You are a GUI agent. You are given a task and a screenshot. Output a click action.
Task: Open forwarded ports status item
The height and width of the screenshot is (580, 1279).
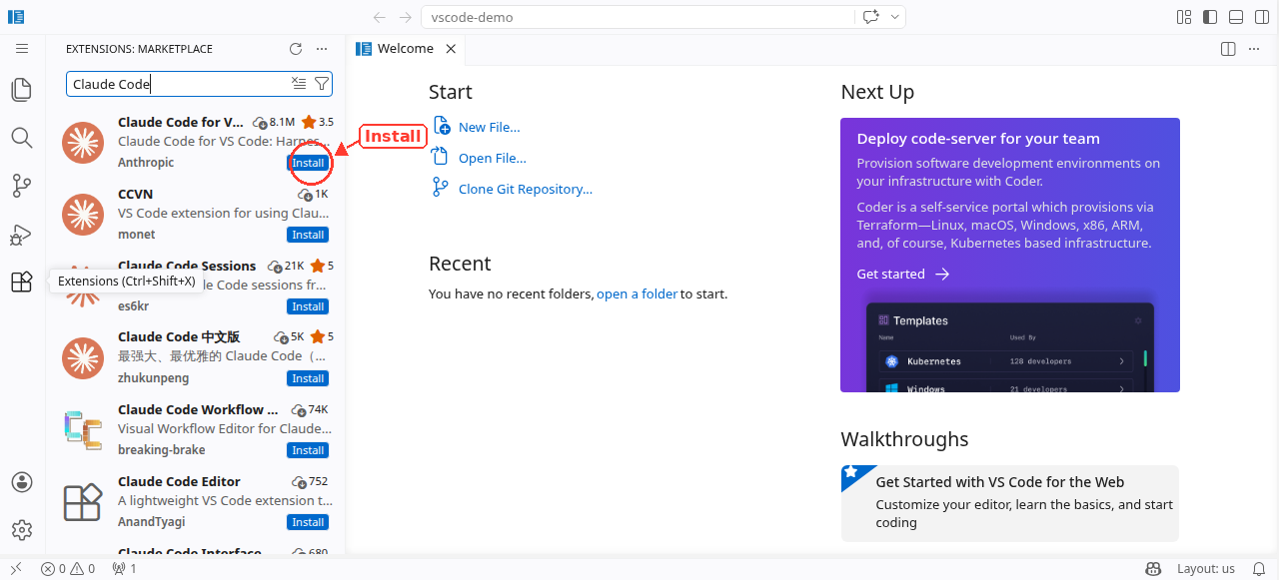[125, 569]
